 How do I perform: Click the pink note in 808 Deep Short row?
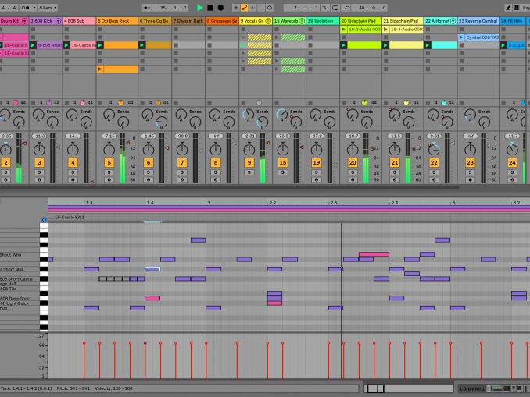click(152, 298)
